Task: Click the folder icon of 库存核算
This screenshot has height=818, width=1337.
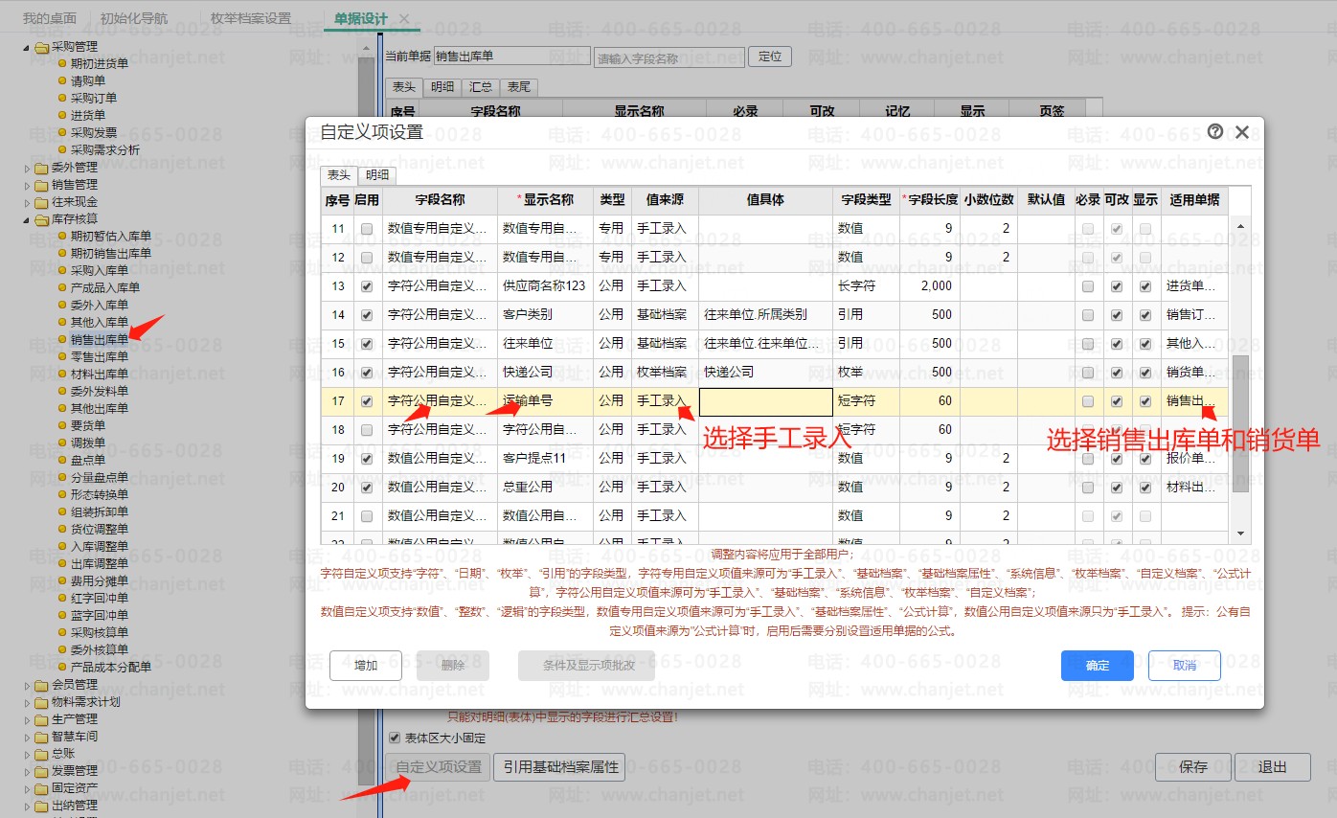Action: pos(41,219)
